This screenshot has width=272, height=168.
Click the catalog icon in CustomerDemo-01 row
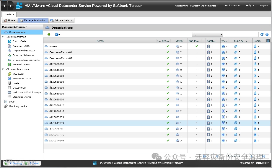tap(209, 52)
